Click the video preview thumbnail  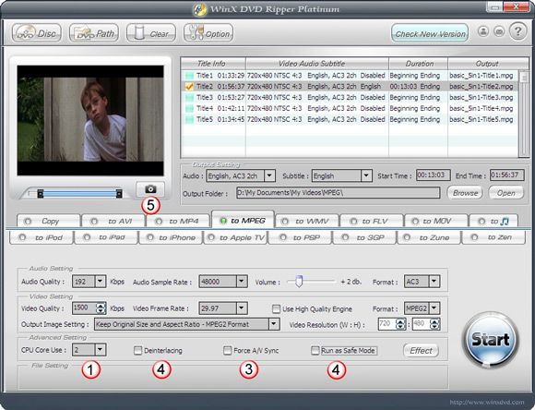(90, 121)
